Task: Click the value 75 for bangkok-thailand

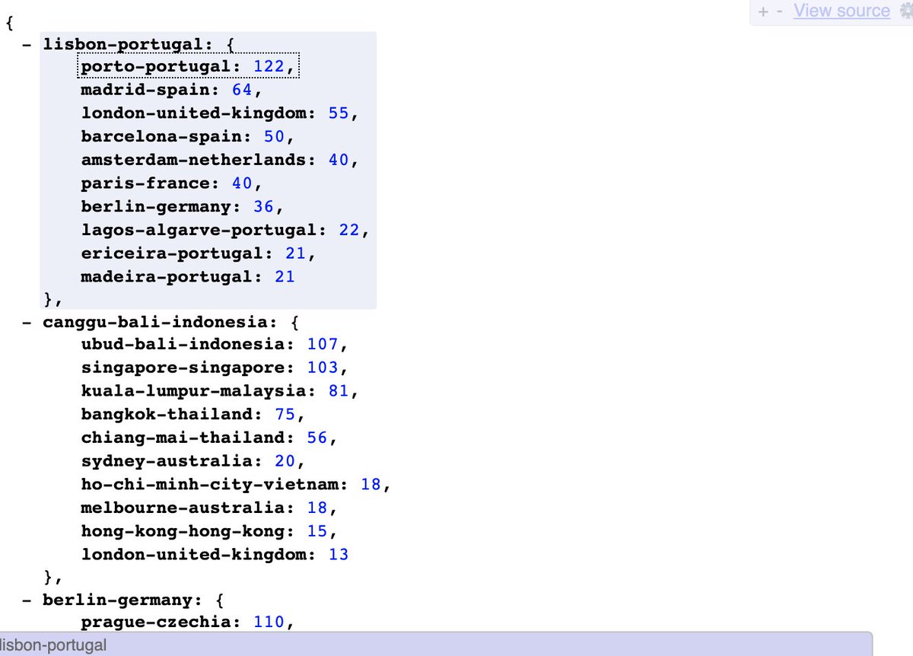Action: click(285, 415)
